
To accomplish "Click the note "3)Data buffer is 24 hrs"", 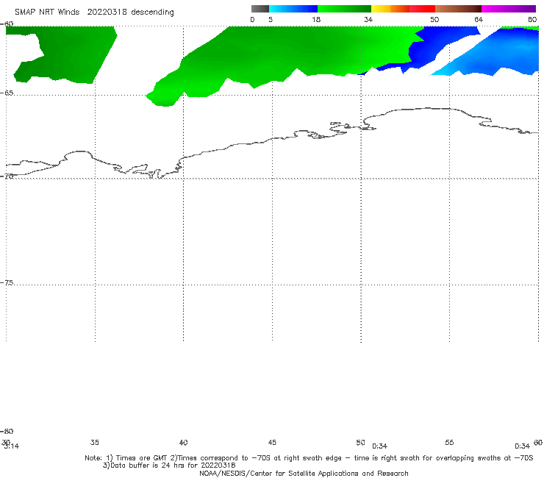I will [169, 465].
